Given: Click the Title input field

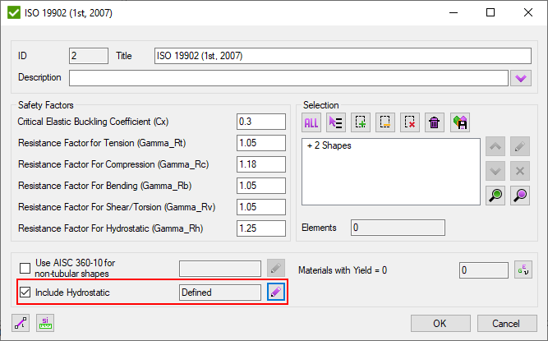Looking at the screenshot, I should click(343, 56).
